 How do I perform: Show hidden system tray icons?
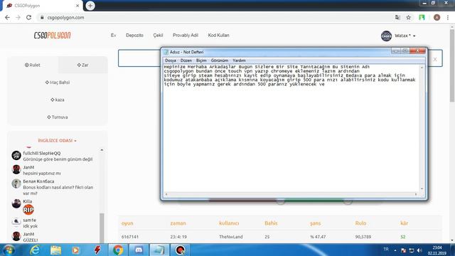click(x=395, y=250)
